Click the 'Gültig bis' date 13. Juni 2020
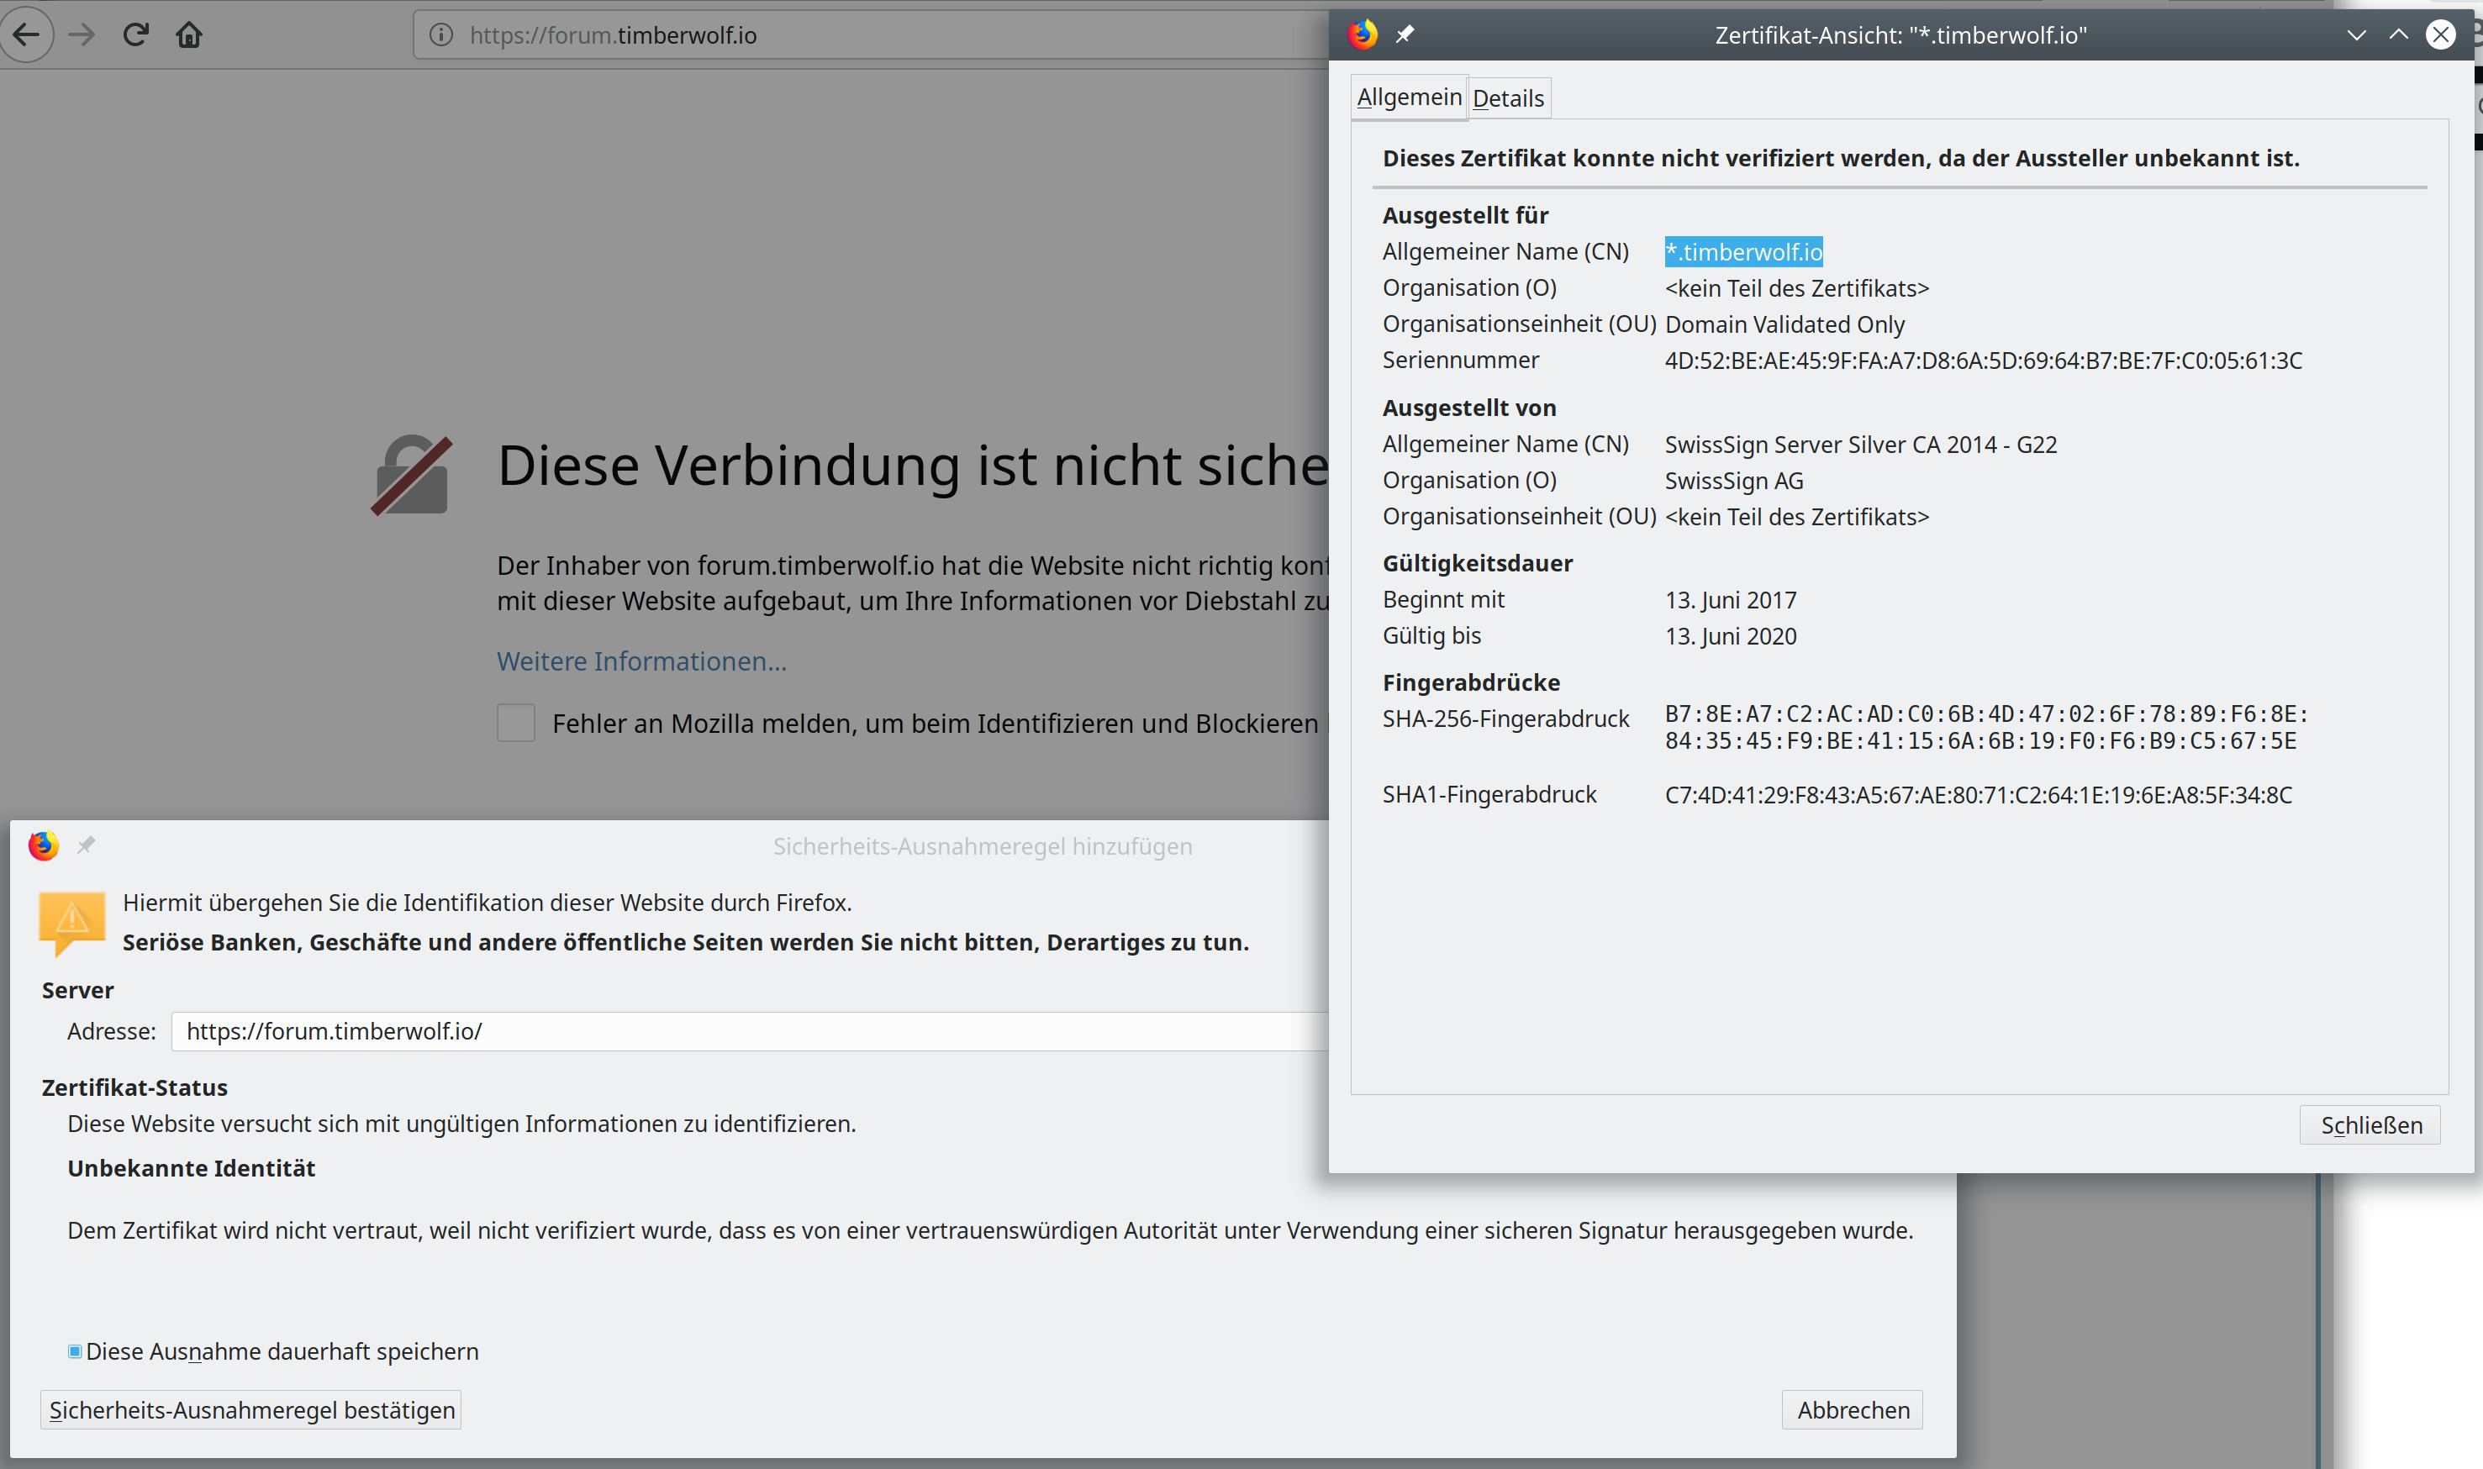Image resolution: width=2483 pixels, height=1469 pixels. point(1731,636)
